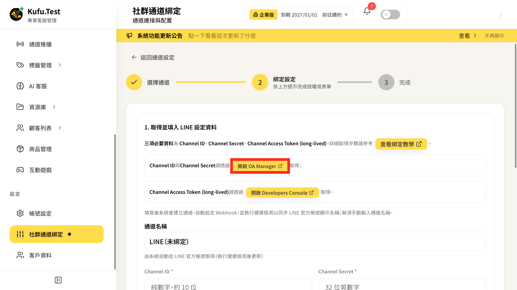
Task: Click the 社群通道綁定 sliders icon
Action: 20,234
